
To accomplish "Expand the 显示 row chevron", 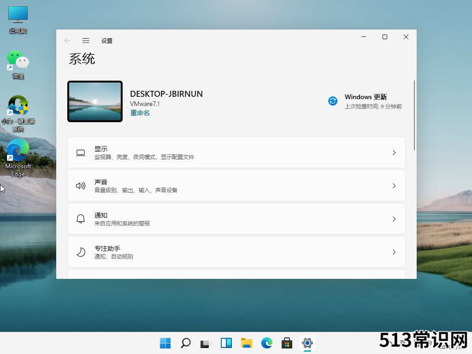I will (x=394, y=153).
